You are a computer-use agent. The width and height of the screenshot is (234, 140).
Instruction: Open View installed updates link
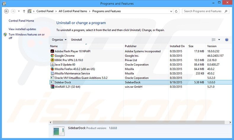tap(22, 29)
